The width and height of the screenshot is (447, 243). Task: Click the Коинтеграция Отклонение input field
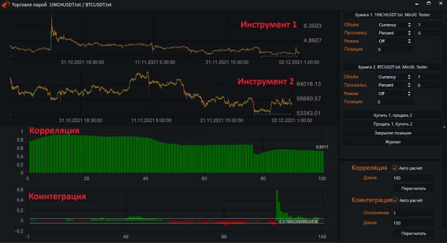pyautogui.click(x=413, y=213)
